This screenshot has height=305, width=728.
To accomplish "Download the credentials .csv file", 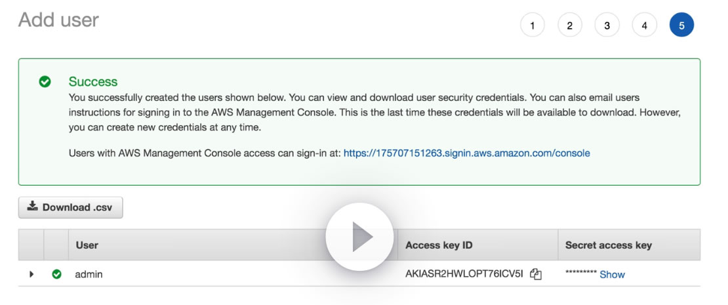I will coord(70,207).
